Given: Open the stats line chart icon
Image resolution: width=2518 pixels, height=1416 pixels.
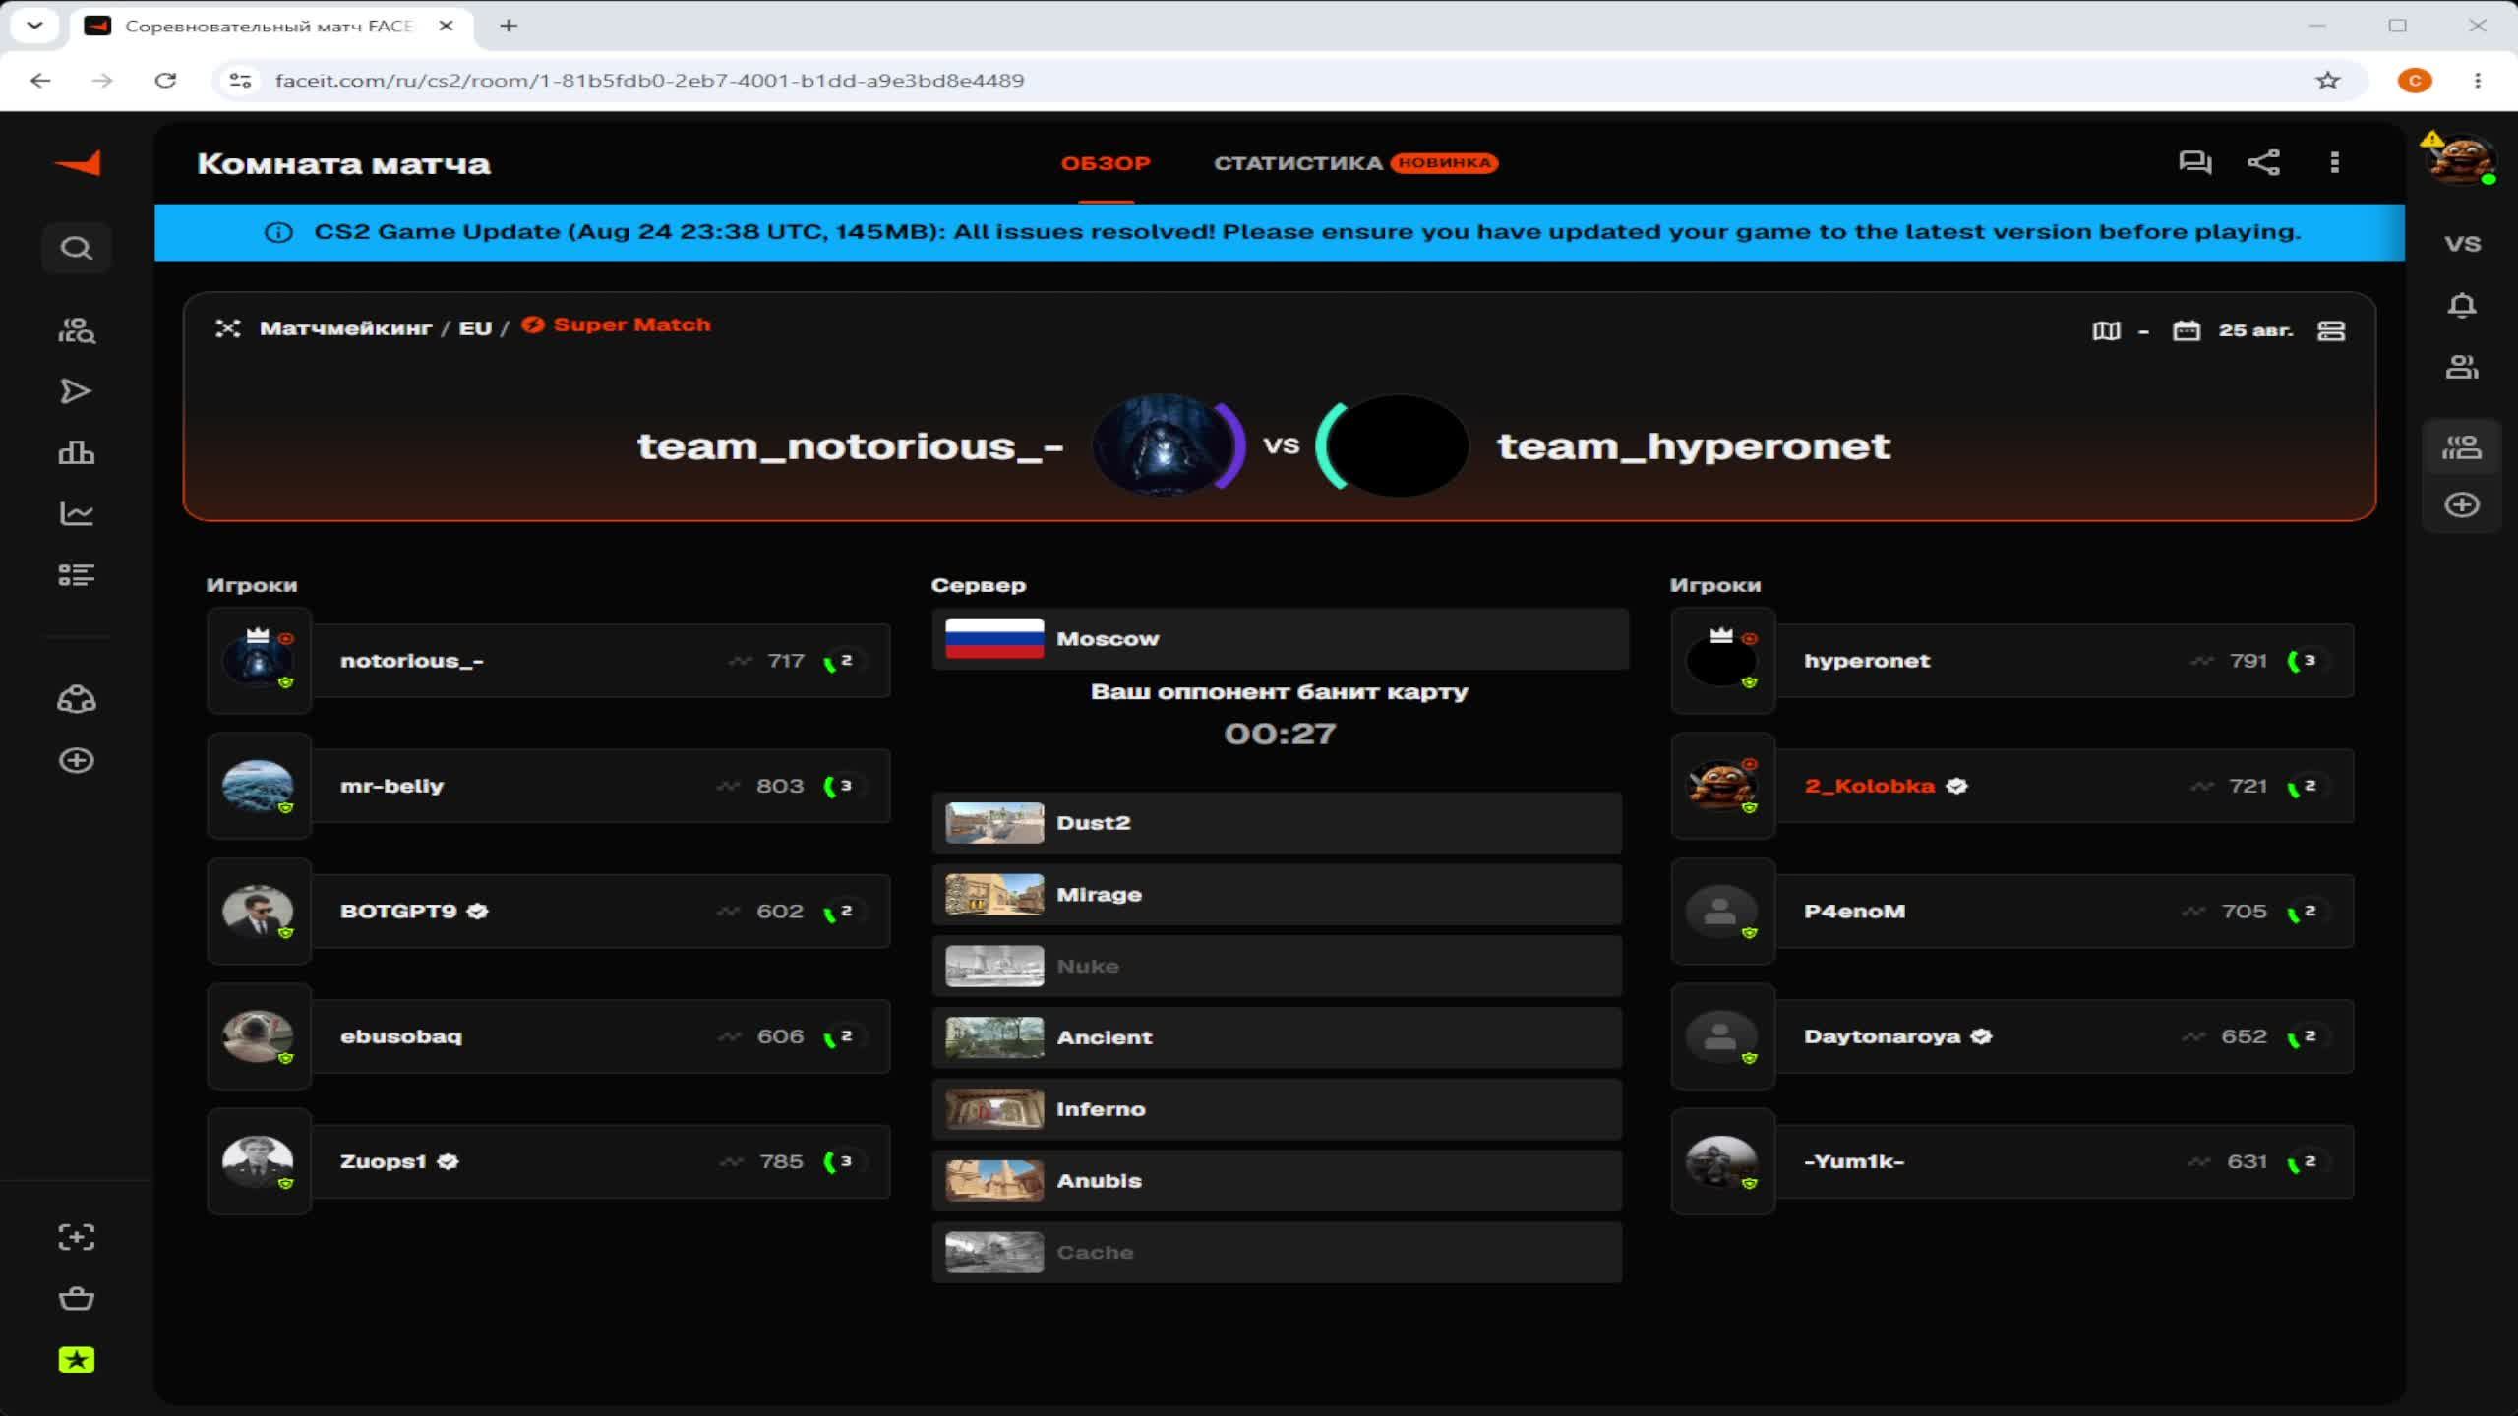Looking at the screenshot, I should coord(77,513).
